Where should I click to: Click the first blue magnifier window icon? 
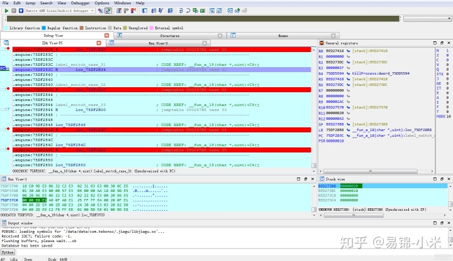pyautogui.click(x=212, y=11)
